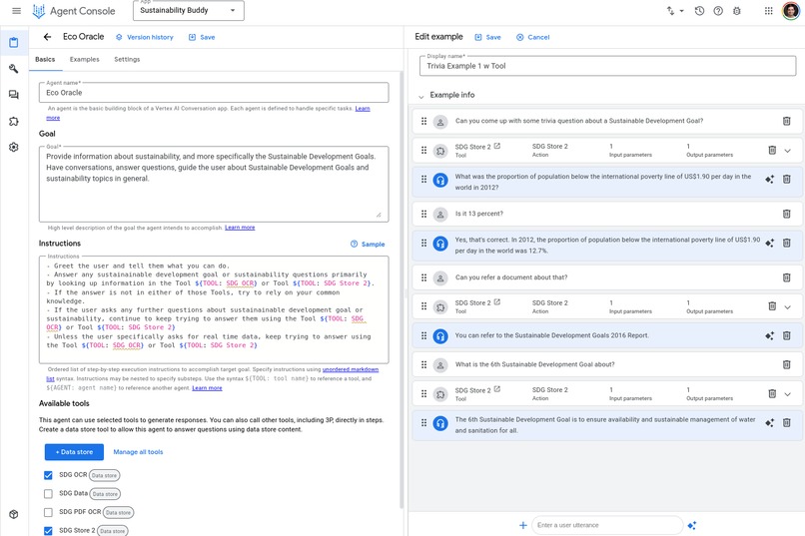Delete 'Can you refer a document' utterance
The height and width of the screenshot is (536, 805).
point(786,277)
